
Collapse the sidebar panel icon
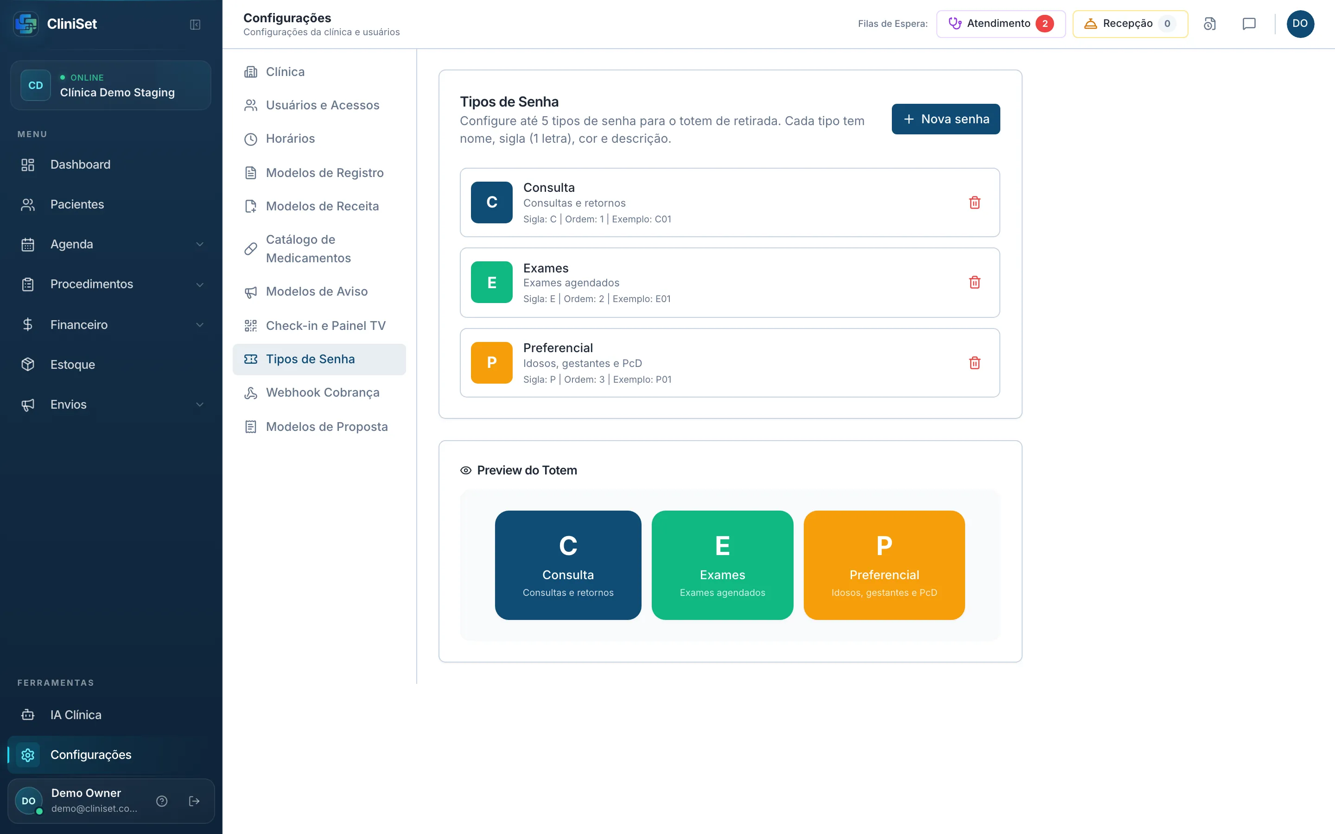195,24
